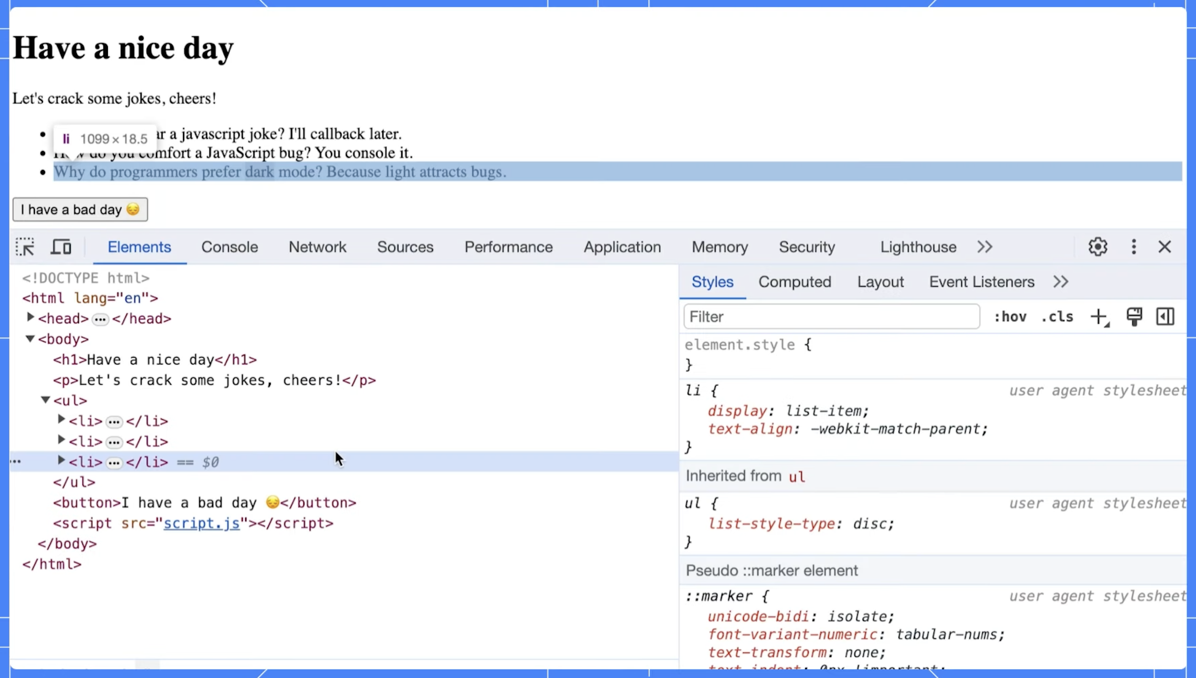Viewport: 1196px width, 678px height.
Task: Switch to the Console tab
Action: tap(230, 247)
